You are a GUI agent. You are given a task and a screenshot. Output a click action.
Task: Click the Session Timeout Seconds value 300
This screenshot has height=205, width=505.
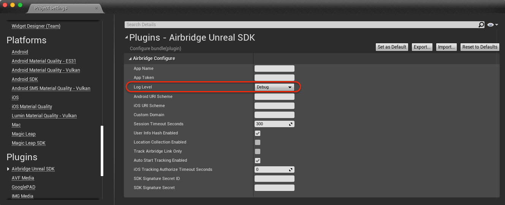[274, 124]
